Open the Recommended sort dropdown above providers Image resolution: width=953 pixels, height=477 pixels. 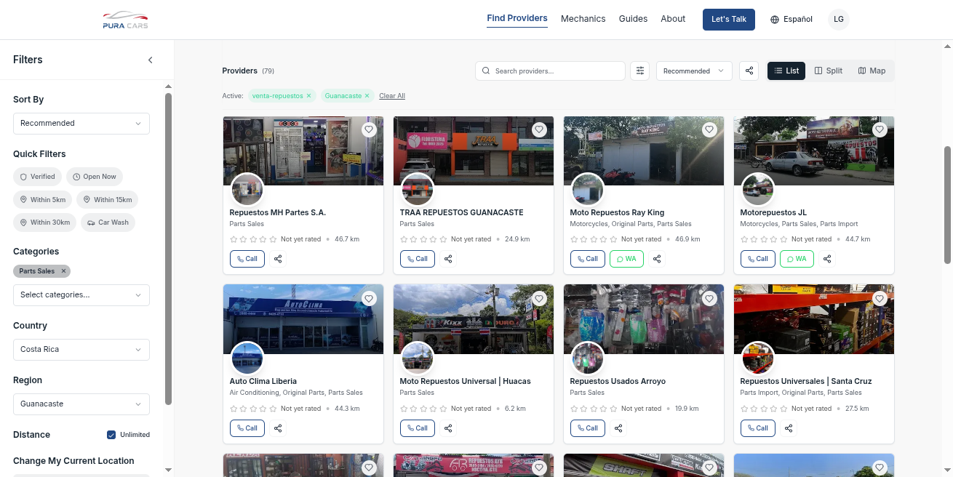(694, 71)
